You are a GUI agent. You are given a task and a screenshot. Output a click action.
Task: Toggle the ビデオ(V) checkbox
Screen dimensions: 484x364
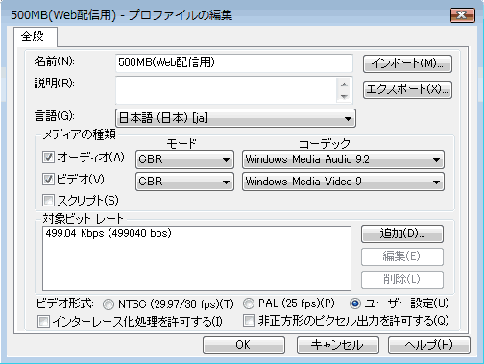pyautogui.click(x=48, y=180)
